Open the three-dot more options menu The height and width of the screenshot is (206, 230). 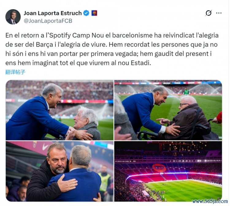219,13
